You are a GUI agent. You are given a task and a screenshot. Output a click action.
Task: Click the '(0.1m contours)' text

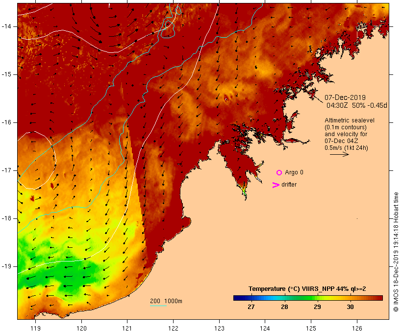point(346,127)
